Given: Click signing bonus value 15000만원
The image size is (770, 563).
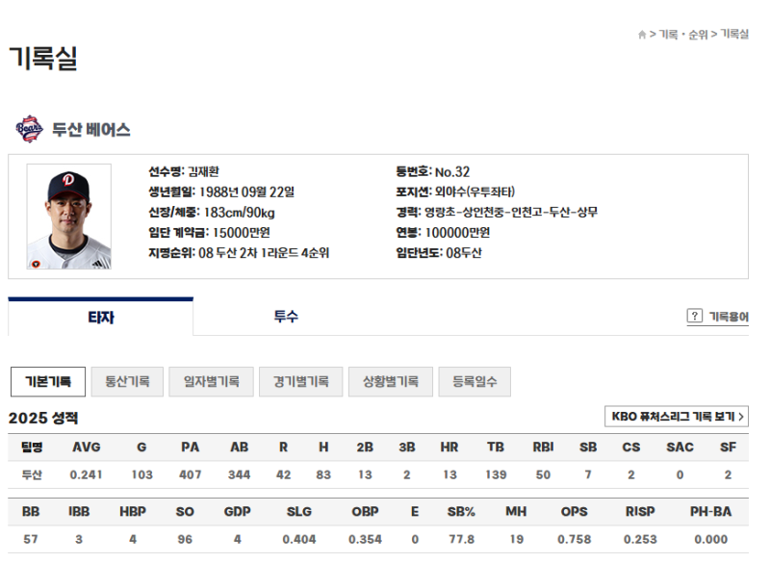Looking at the screenshot, I should click(x=242, y=233).
